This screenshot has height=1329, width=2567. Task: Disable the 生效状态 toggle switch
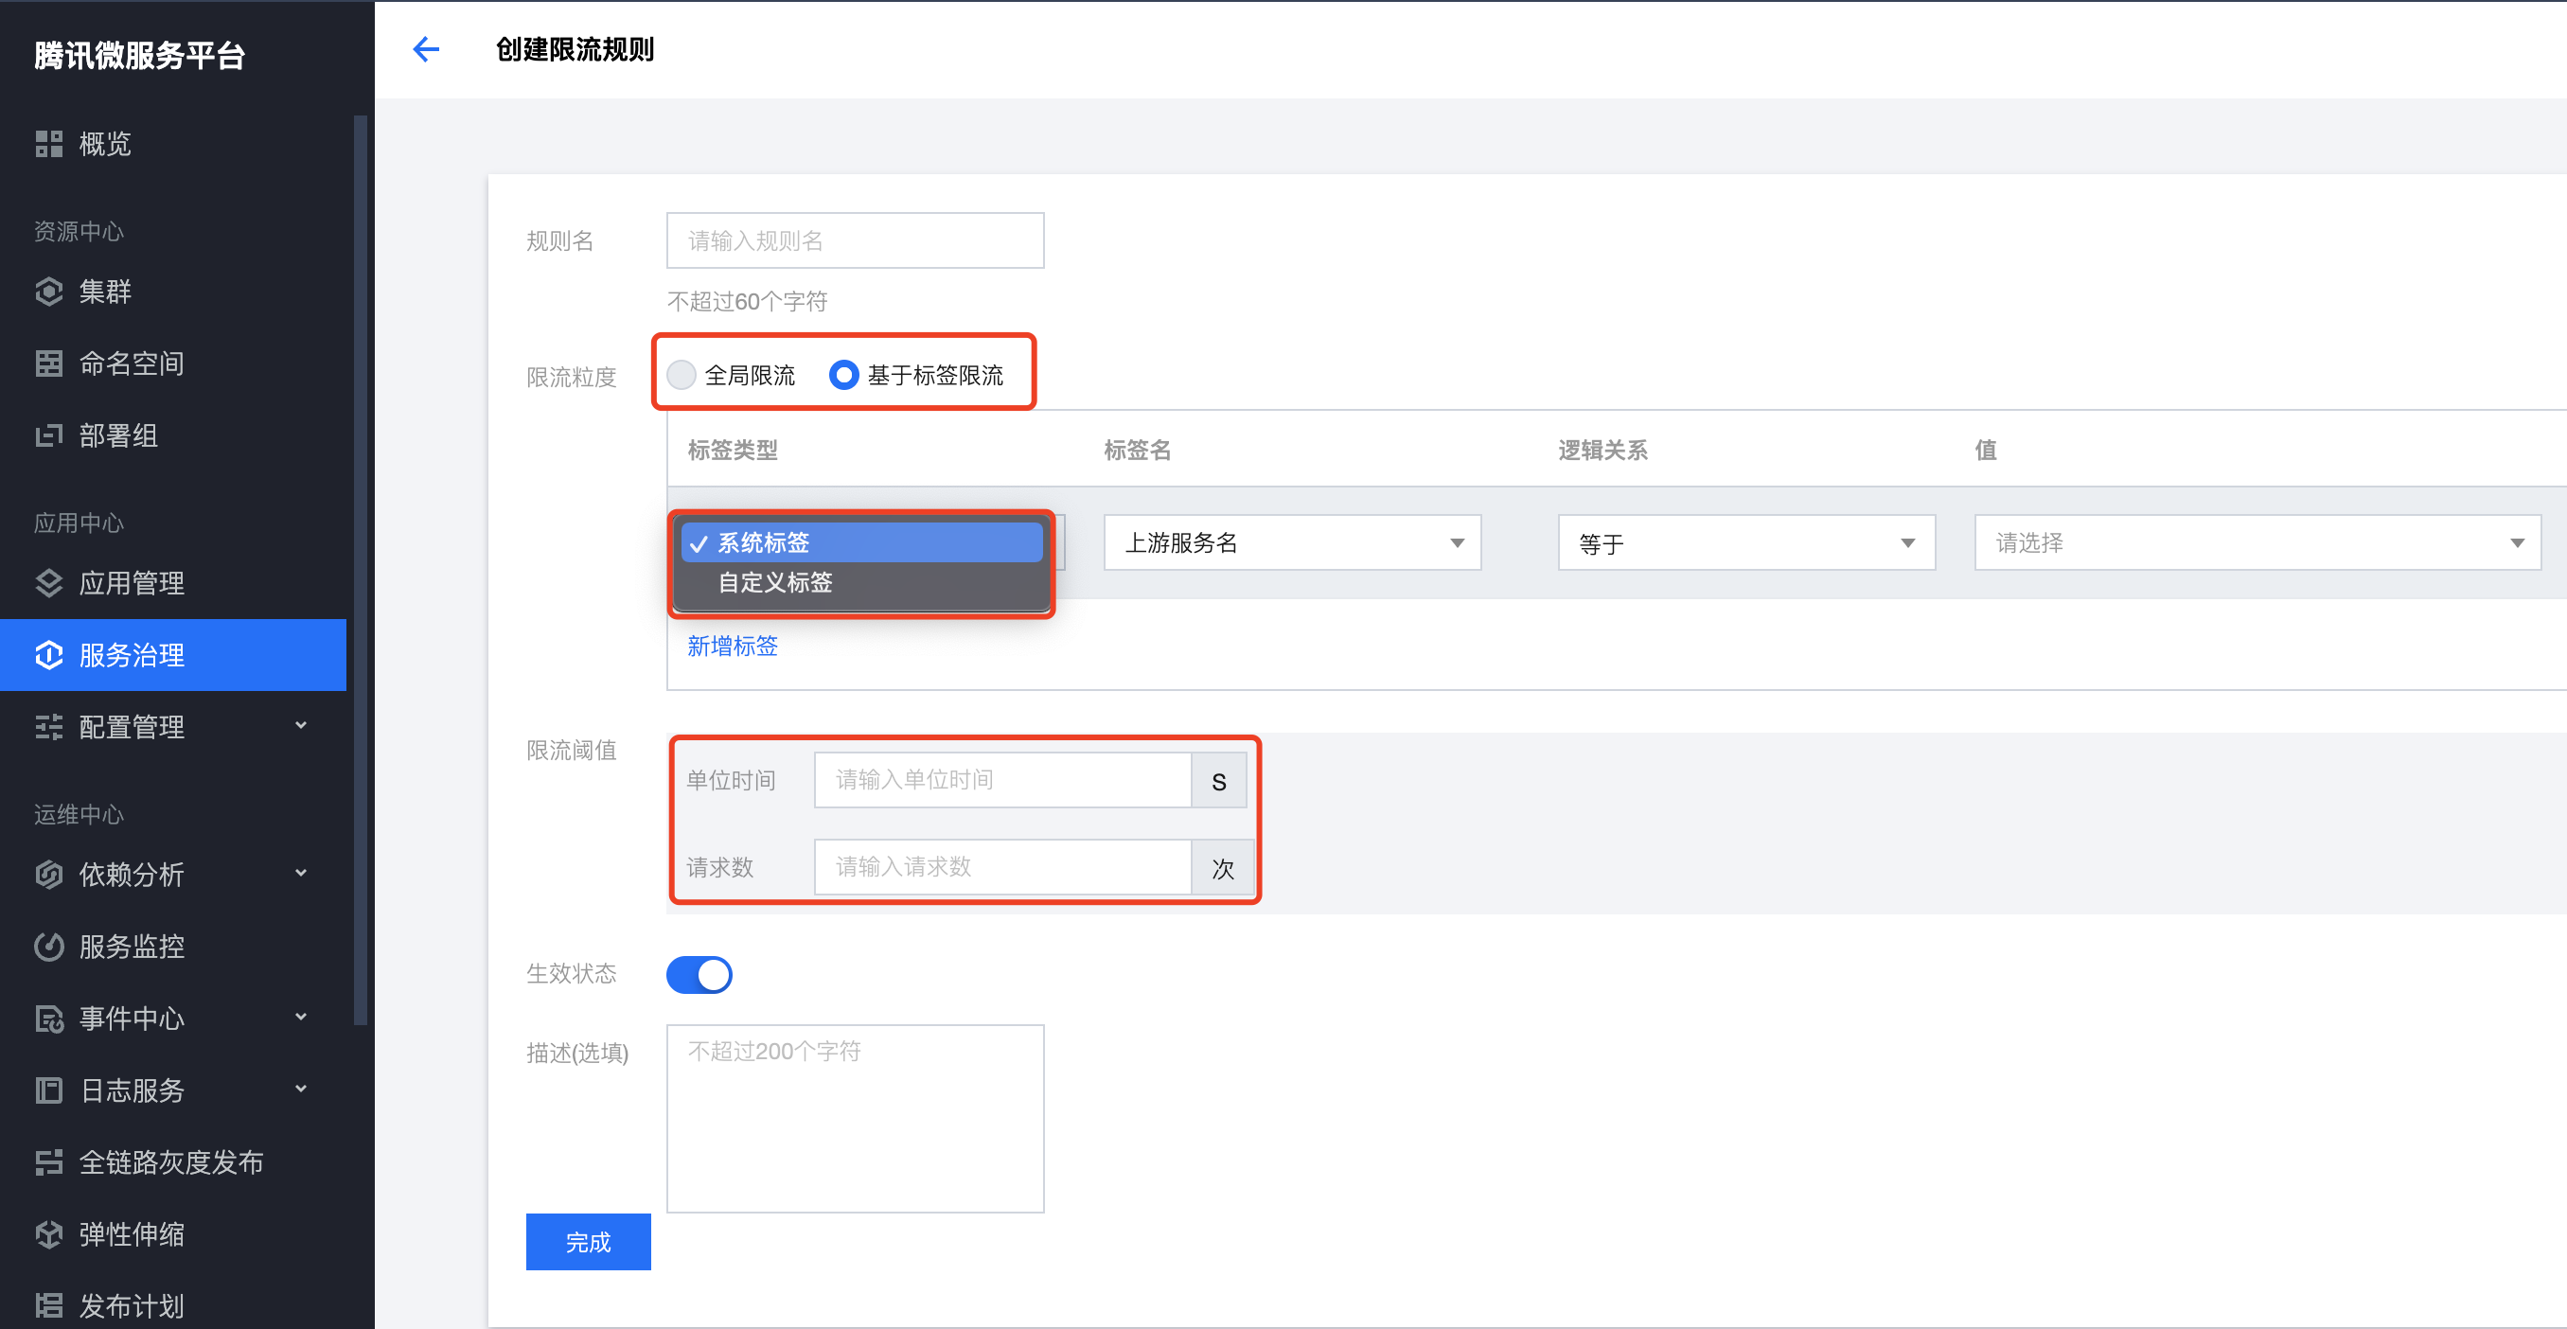click(699, 974)
